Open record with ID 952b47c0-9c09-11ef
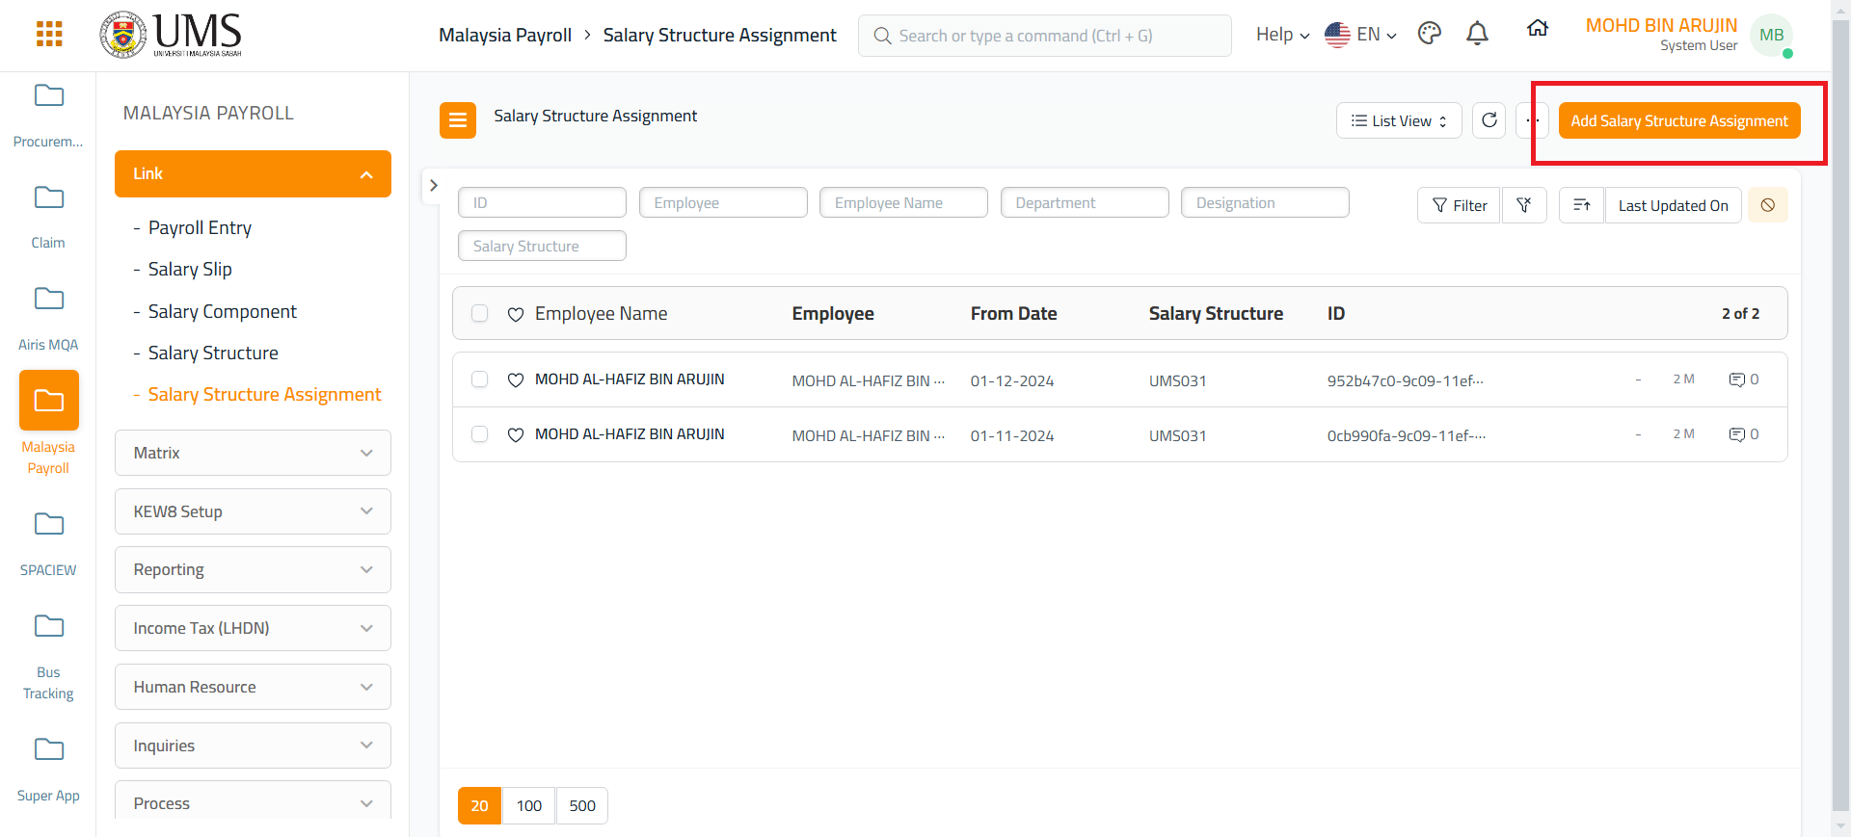 [1405, 380]
